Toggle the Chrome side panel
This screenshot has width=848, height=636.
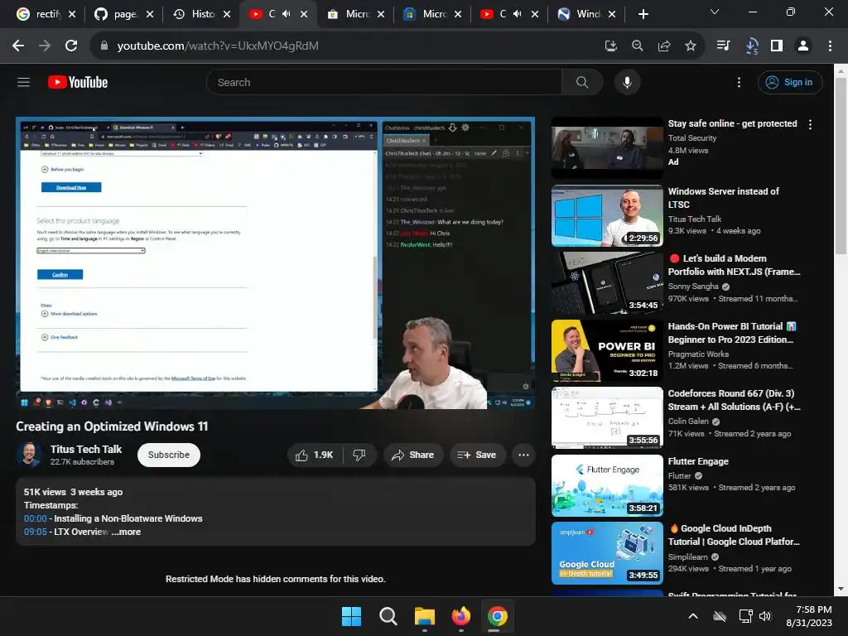777,46
